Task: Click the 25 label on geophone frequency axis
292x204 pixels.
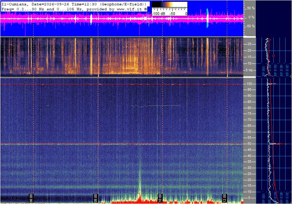Action: (x=249, y=44)
